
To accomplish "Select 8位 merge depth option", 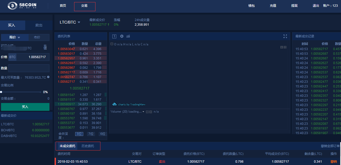I will pos(79,134).
